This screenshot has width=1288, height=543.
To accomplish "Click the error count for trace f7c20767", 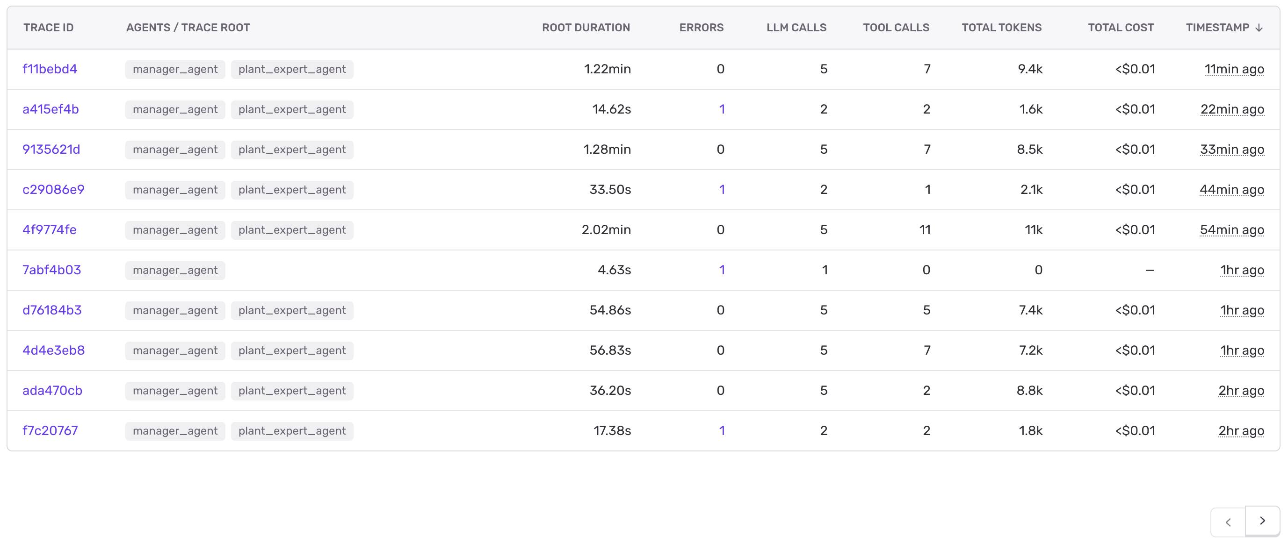I will click(x=722, y=430).
